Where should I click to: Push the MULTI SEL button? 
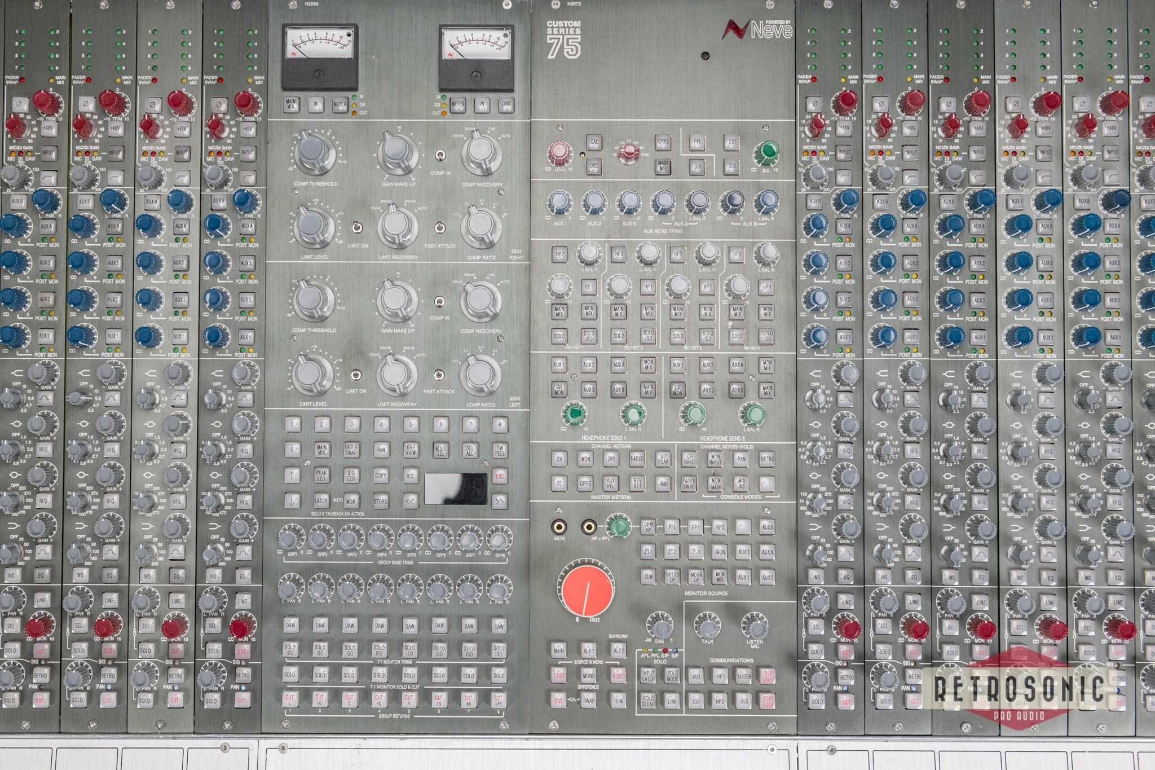click(440, 450)
